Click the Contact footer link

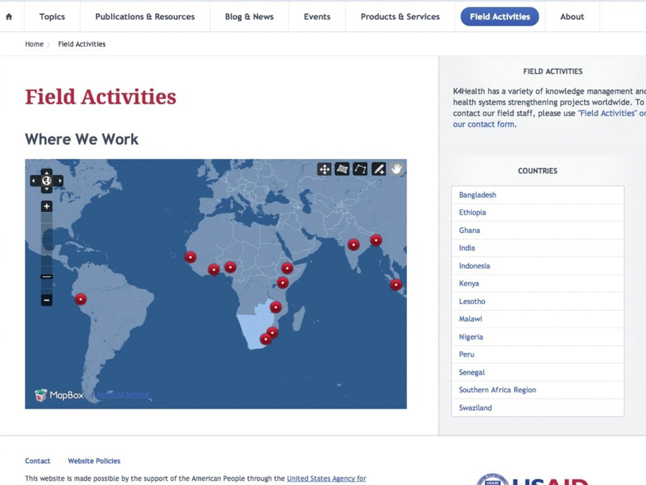coord(37,460)
